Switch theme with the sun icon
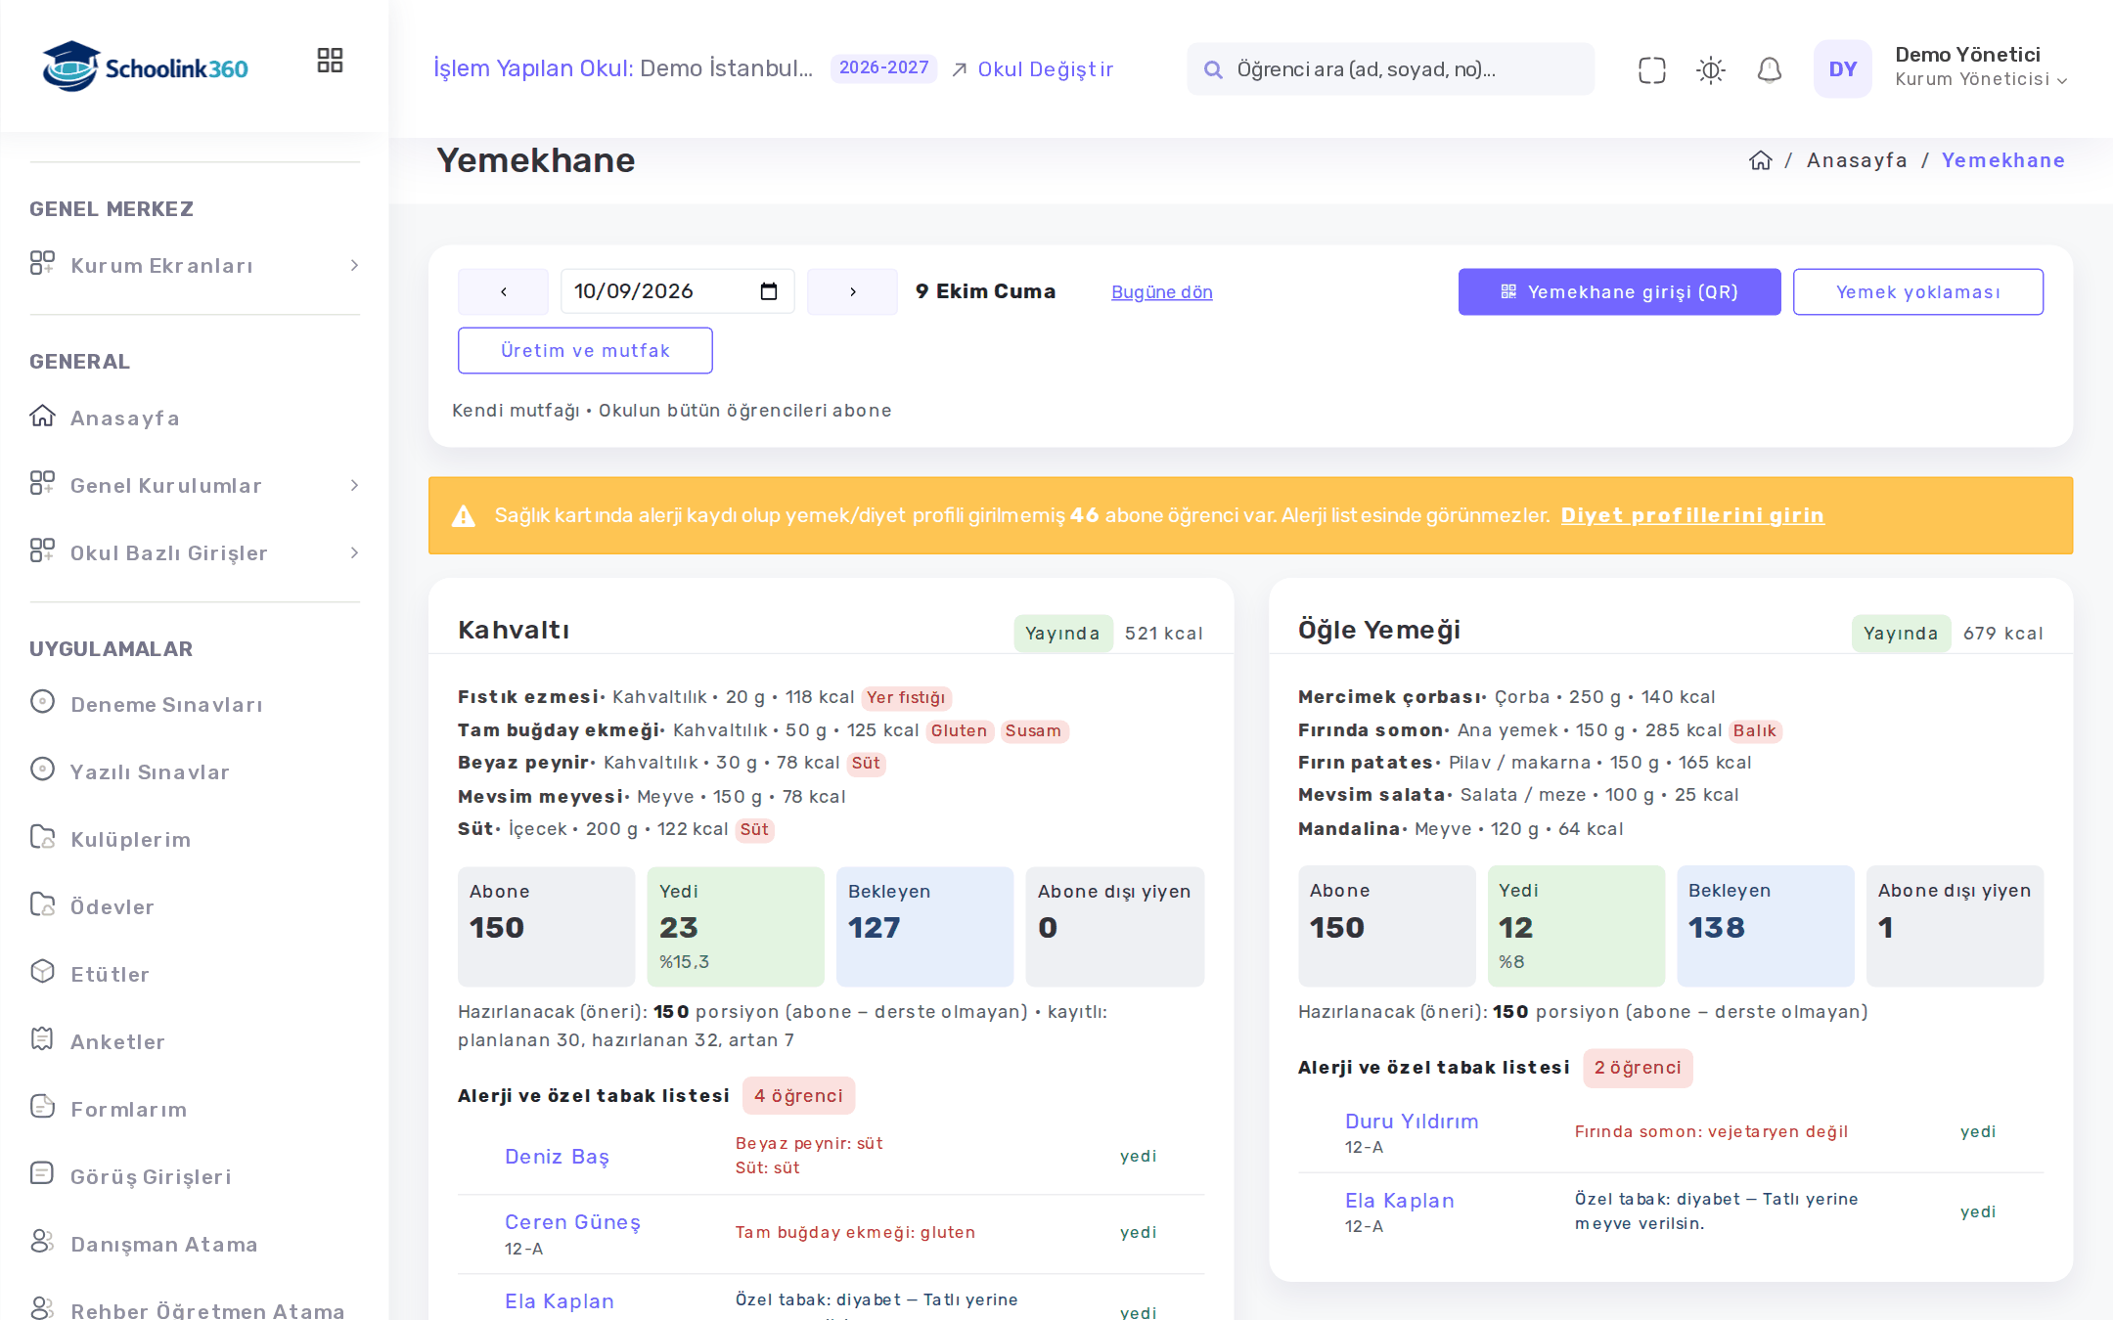The width and height of the screenshot is (2113, 1320). coord(1710,69)
